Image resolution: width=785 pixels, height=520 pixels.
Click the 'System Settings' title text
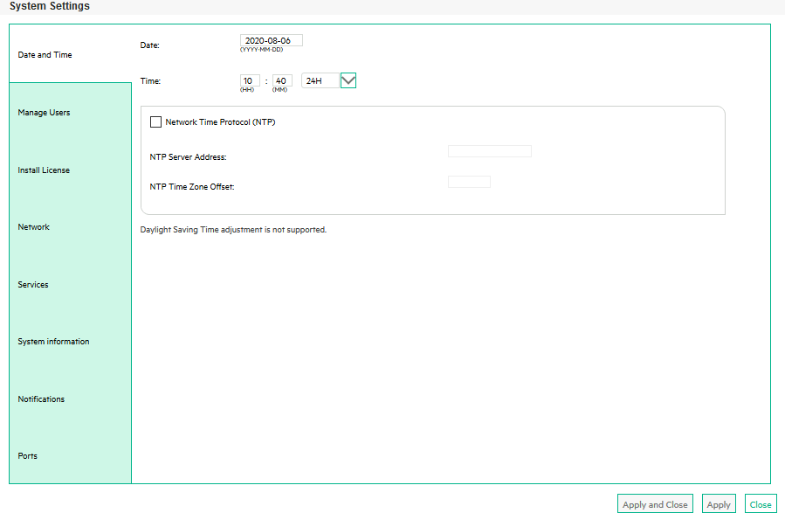(50, 6)
